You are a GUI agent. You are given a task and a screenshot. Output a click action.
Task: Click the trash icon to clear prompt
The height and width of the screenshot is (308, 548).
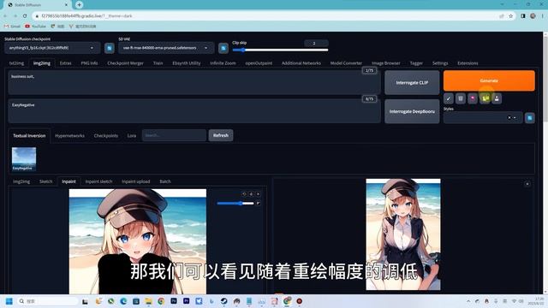461,98
